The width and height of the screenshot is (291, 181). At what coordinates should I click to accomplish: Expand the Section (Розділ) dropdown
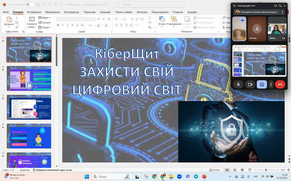[x=45, y=27]
